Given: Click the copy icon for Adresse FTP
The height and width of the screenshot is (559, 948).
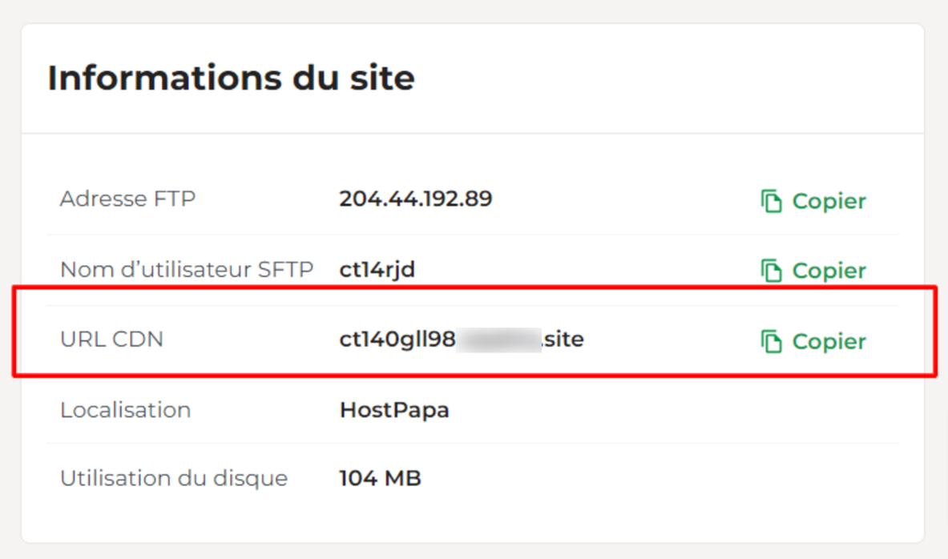Looking at the screenshot, I should [771, 201].
